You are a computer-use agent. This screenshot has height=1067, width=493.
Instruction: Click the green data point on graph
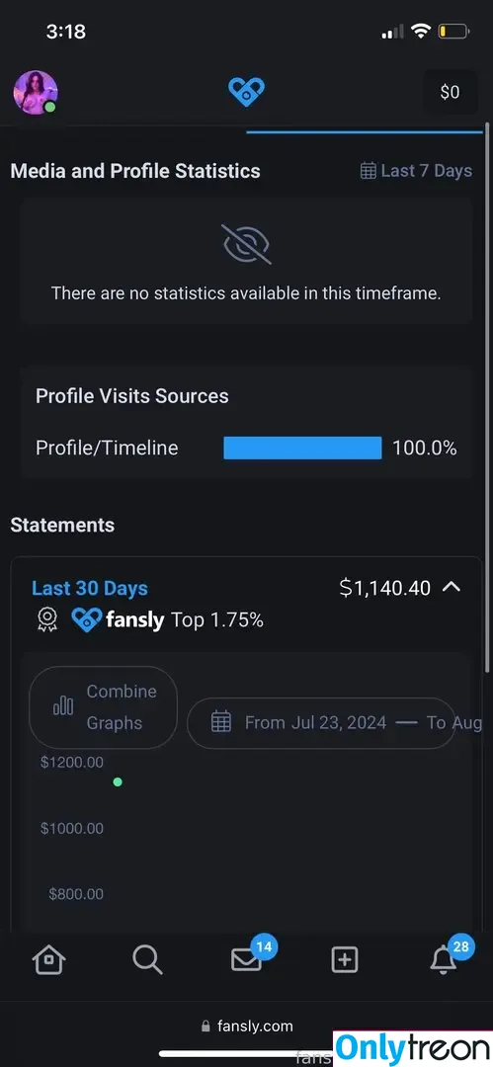(118, 781)
